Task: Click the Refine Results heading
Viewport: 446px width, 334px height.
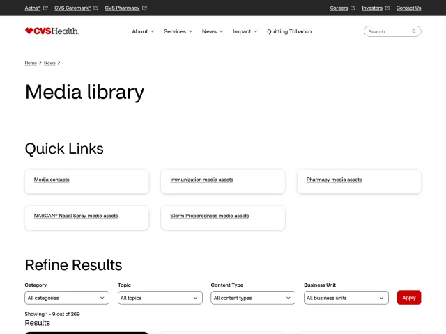Action: (x=73, y=265)
